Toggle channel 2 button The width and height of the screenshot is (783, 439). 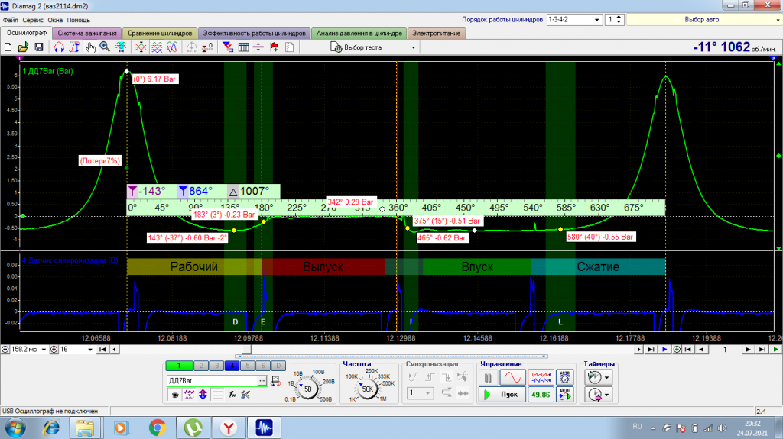(201, 366)
